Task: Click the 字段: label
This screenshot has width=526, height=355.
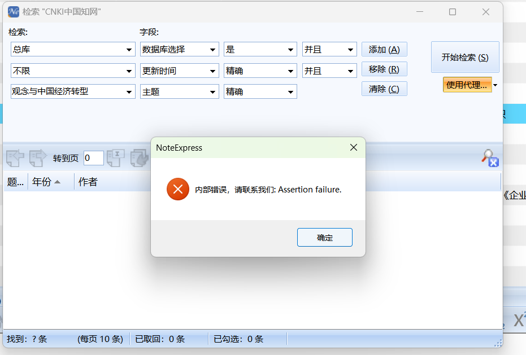Action: coord(149,32)
